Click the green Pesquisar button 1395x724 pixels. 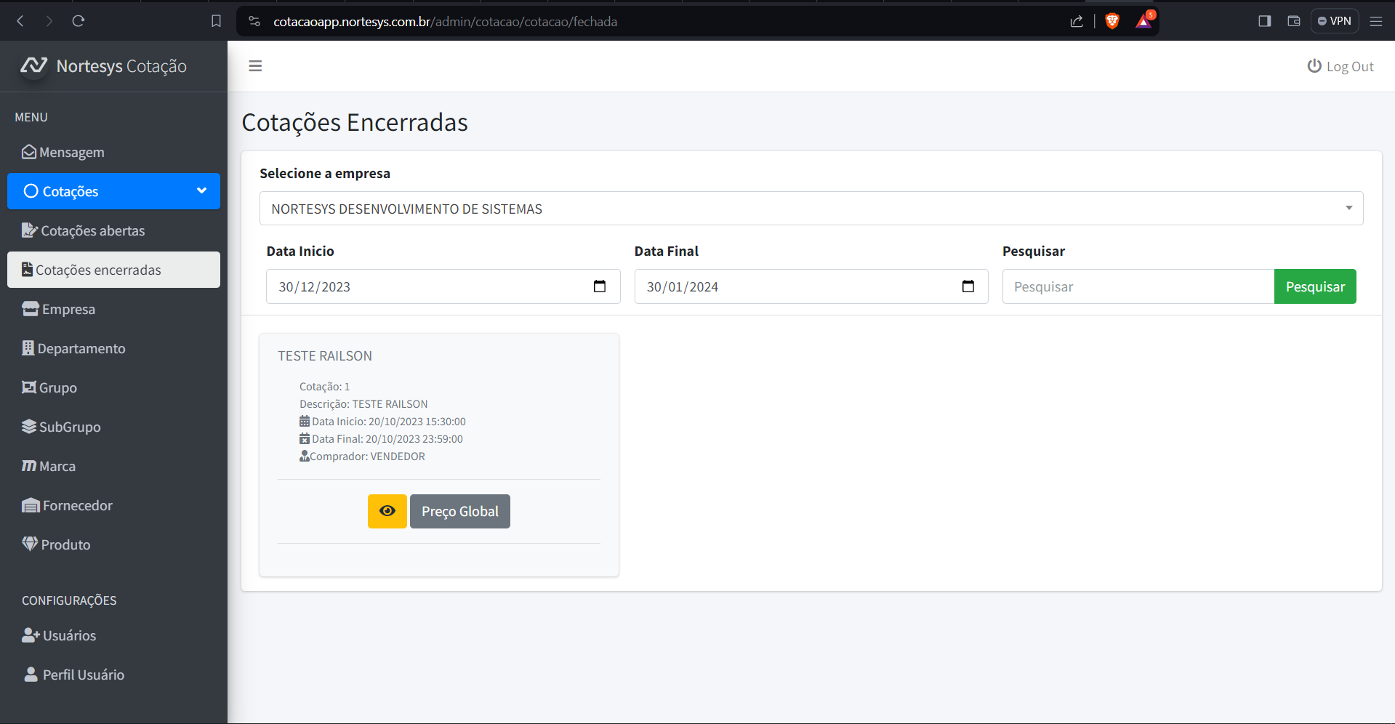pyautogui.click(x=1314, y=286)
